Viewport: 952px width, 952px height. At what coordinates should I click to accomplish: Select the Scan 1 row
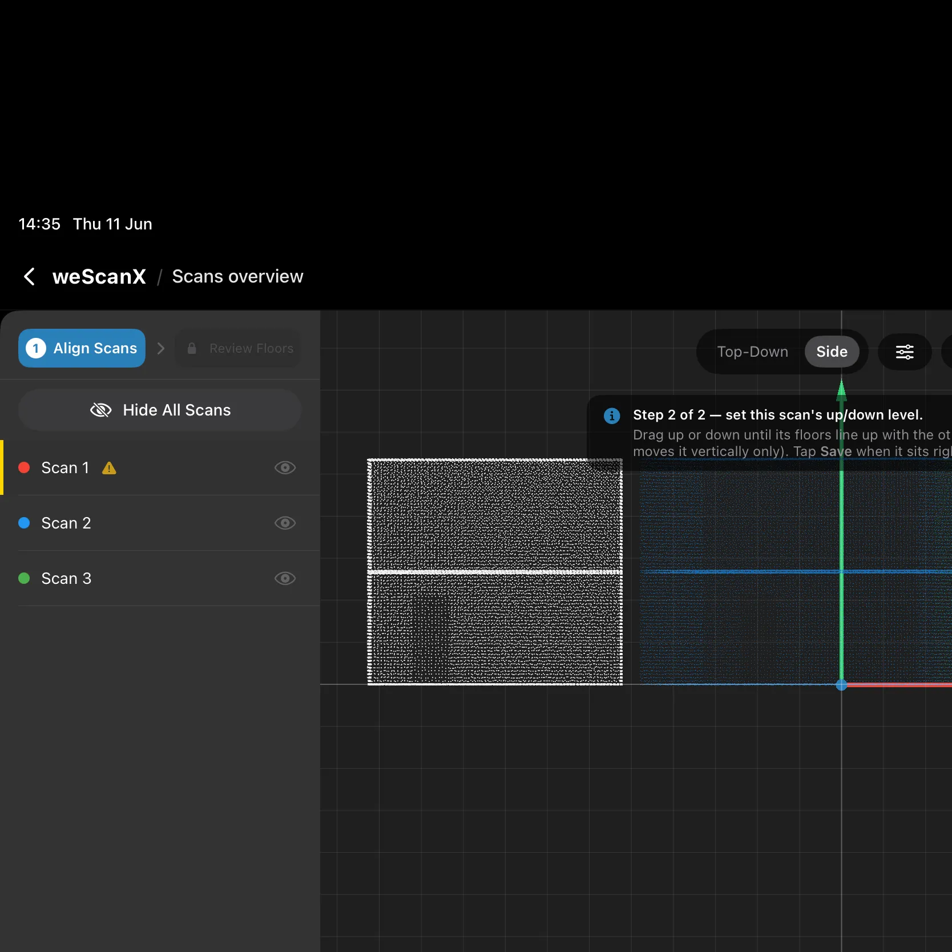pos(160,467)
